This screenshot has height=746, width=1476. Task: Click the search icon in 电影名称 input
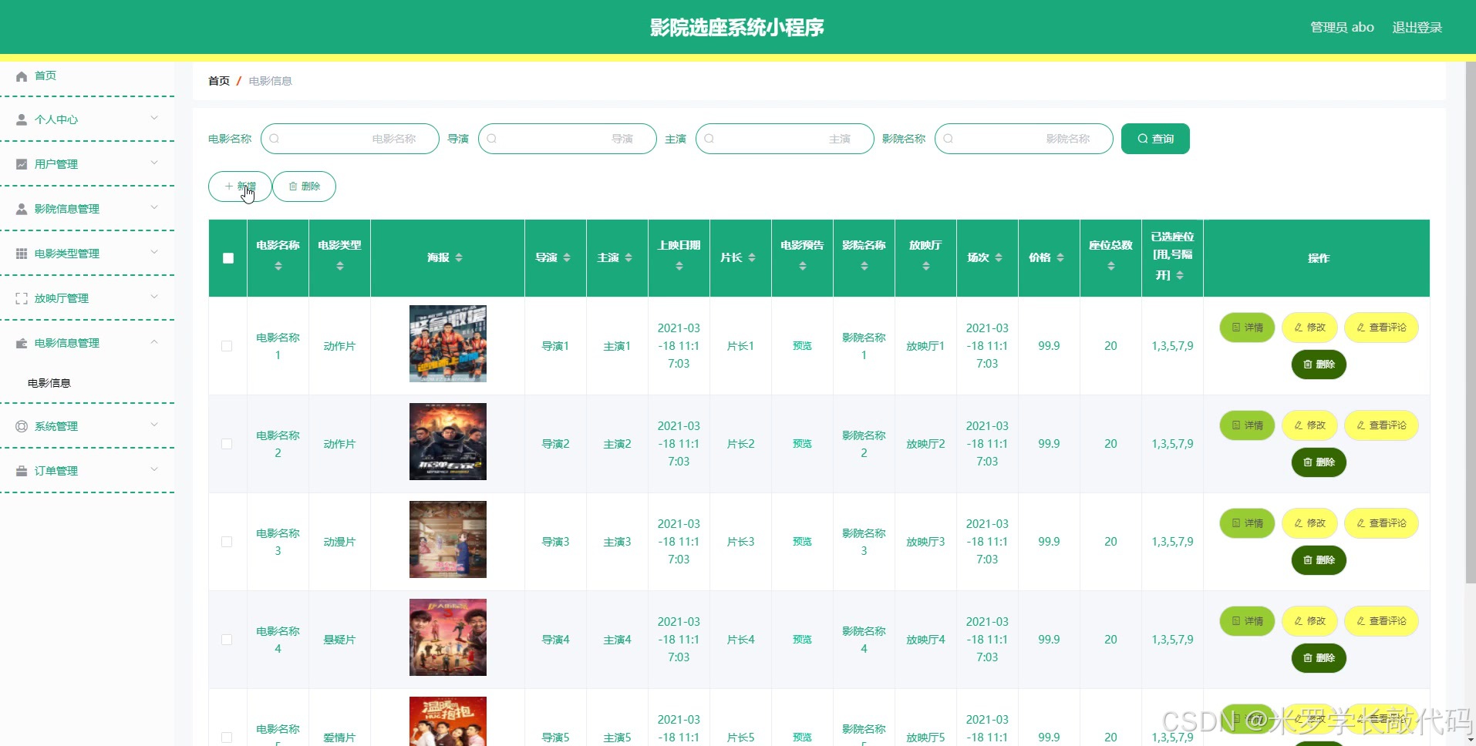pos(274,139)
